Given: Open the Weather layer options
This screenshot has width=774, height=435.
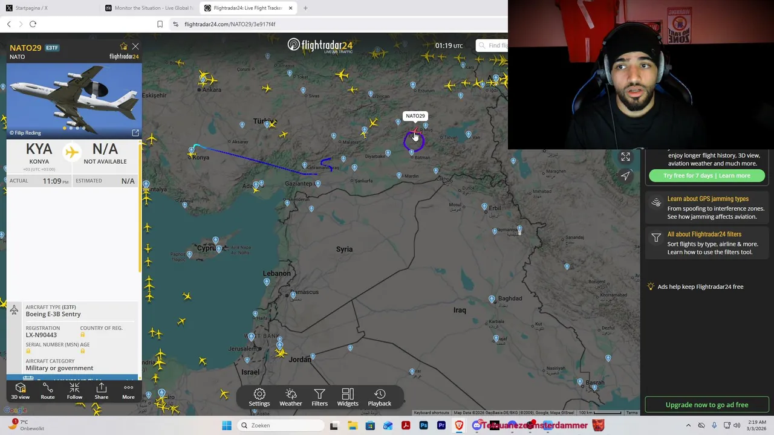Looking at the screenshot, I should pyautogui.click(x=291, y=398).
